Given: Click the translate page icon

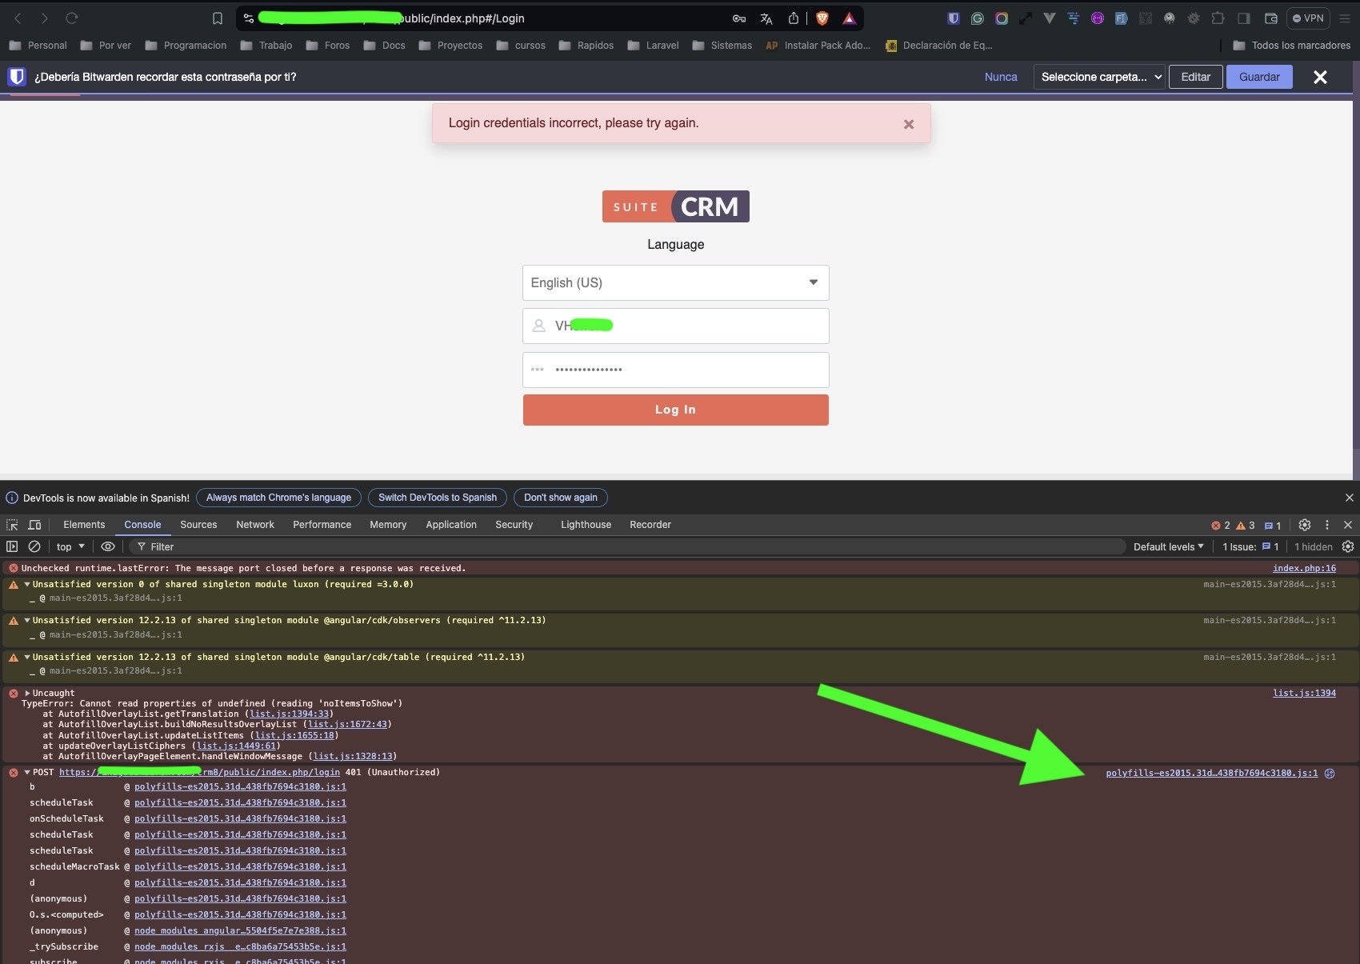Looking at the screenshot, I should (766, 18).
